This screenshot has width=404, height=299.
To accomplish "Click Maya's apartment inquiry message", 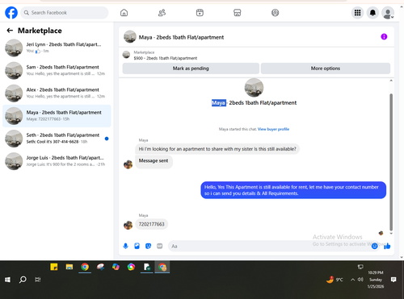I will point(217,149).
